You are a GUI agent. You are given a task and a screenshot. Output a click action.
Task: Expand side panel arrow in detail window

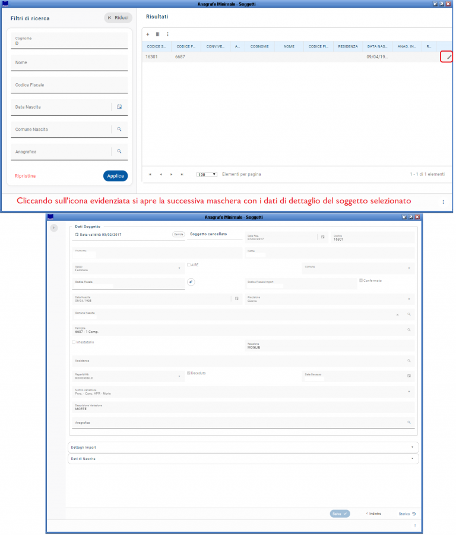point(54,228)
